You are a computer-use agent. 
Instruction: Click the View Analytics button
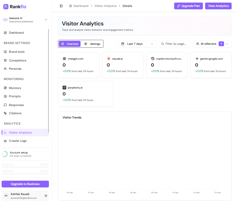[218, 6]
